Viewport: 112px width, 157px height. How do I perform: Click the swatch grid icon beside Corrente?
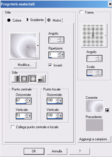click(x=107, y=110)
